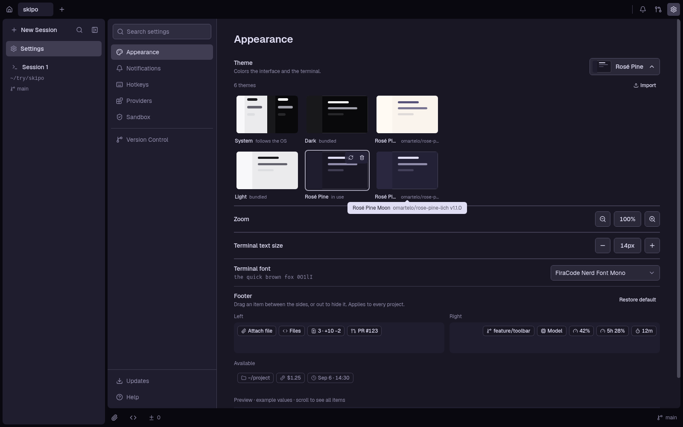The image size is (683, 427).
Task: Open the Rosé Pine theme dropdown
Action: click(x=625, y=67)
